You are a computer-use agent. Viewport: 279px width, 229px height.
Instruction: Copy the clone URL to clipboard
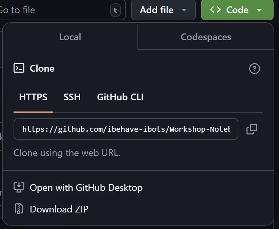pos(252,129)
